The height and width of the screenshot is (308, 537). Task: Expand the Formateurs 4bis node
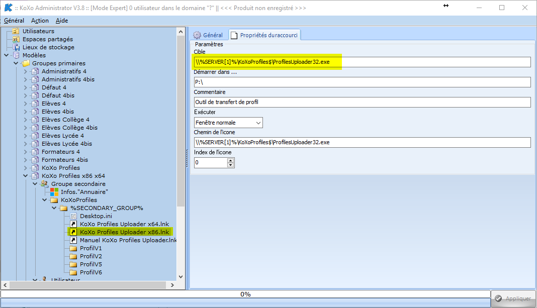[x=25, y=160]
